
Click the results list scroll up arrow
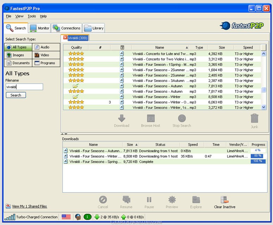point(263,54)
